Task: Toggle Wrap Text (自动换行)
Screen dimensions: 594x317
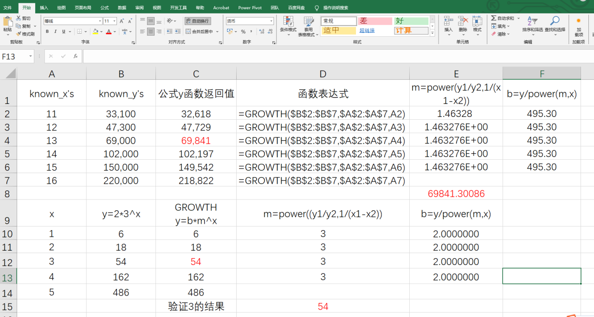Action: tap(197, 21)
